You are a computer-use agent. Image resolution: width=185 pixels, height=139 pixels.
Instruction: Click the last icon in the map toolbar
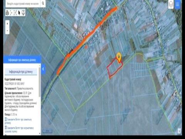coord(23,13)
